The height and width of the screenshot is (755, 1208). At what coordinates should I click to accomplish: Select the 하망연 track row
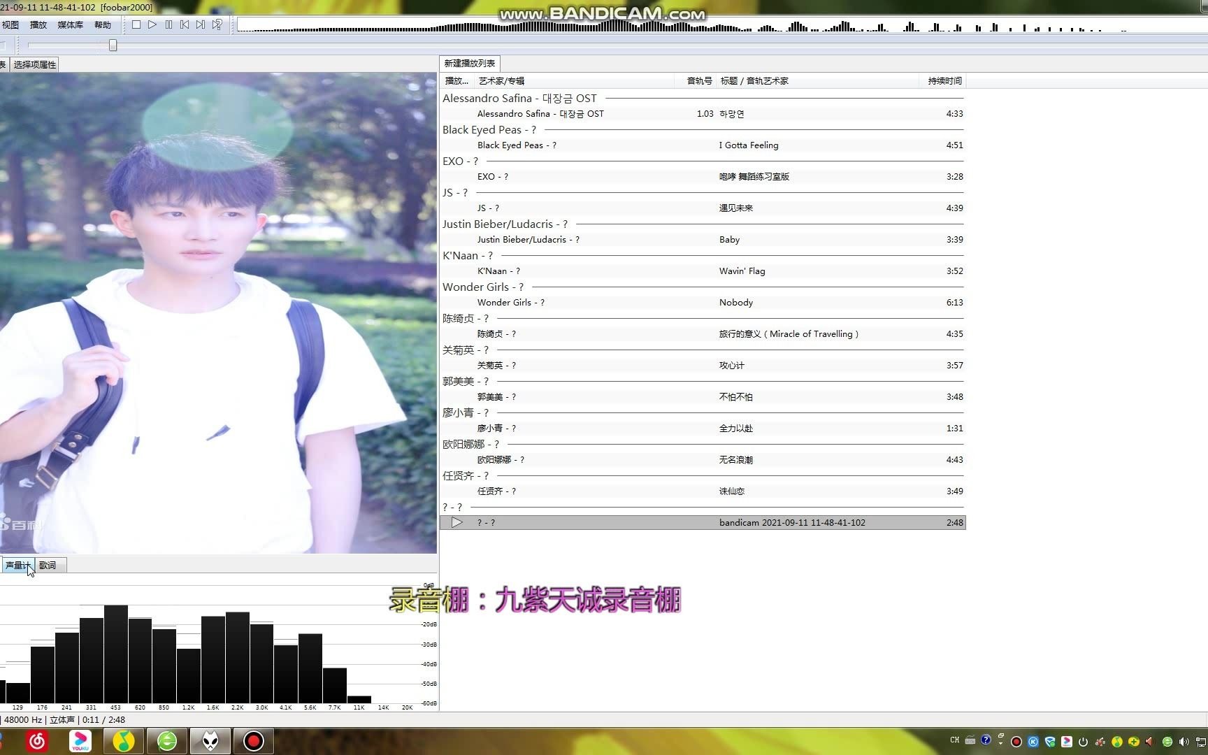pos(703,113)
